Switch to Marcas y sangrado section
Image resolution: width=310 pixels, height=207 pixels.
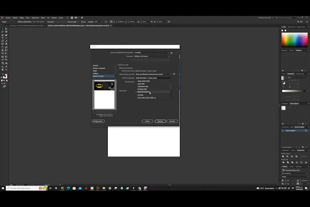(99, 68)
